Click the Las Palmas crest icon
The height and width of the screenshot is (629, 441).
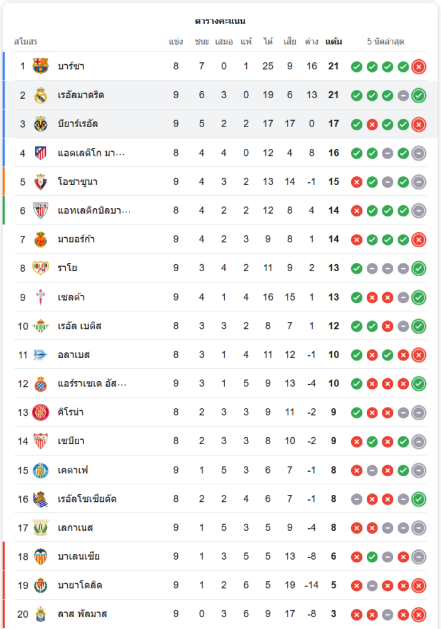point(41,615)
